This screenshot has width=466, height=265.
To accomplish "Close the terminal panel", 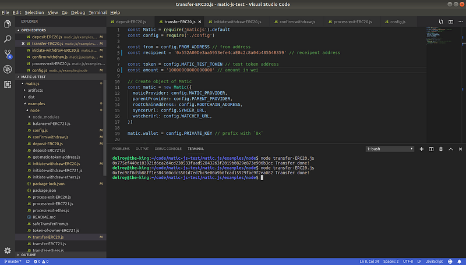I will (460, 149).
